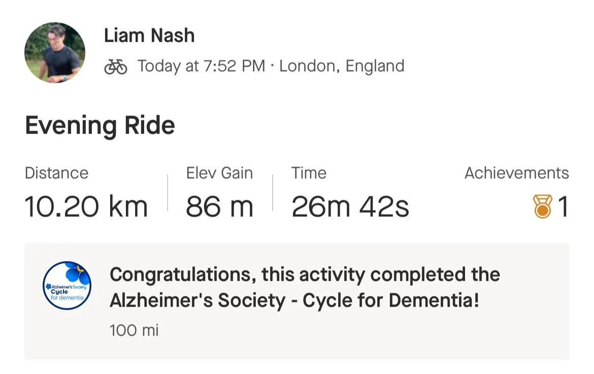Click the 26m 42s time value
Image resolution: width=594 pixels, height=374 pixels.
pos(350,207)
